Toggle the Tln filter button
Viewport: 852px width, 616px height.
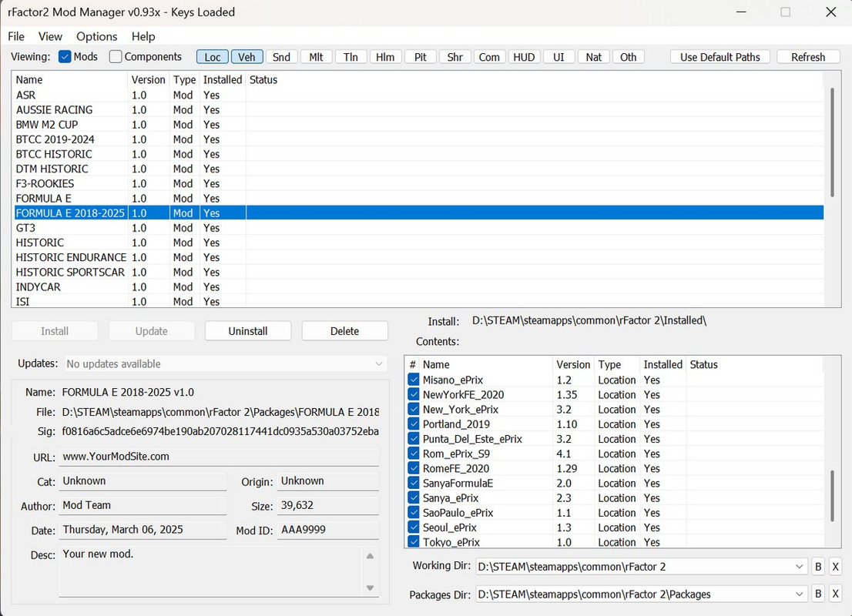(x=351, y=57)
